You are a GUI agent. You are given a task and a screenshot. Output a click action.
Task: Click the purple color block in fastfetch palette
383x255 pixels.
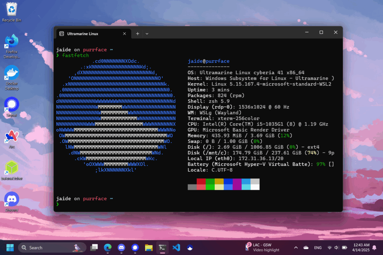(237, 184)
